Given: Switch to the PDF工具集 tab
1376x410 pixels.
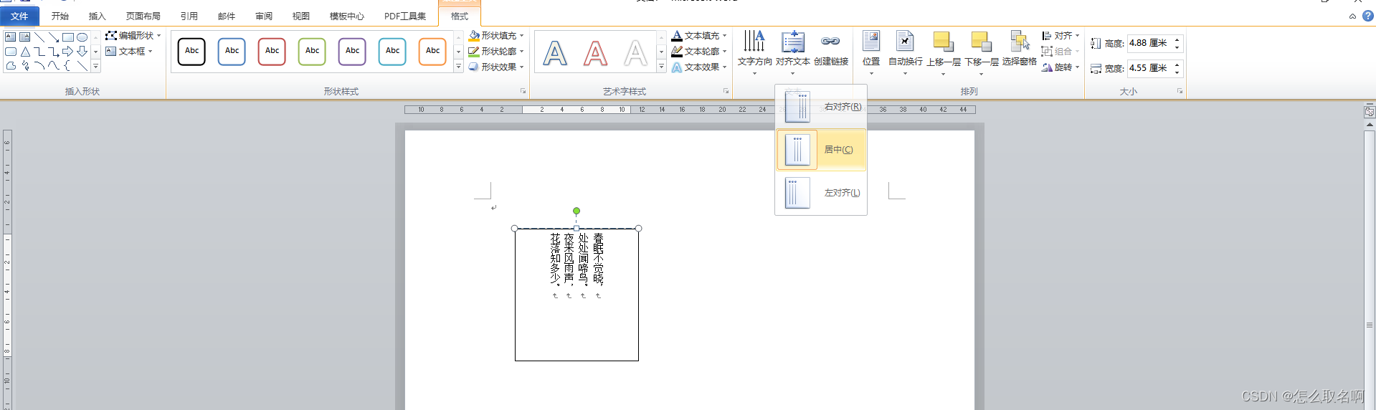Looking at the screenshot, I should [405, 16].
